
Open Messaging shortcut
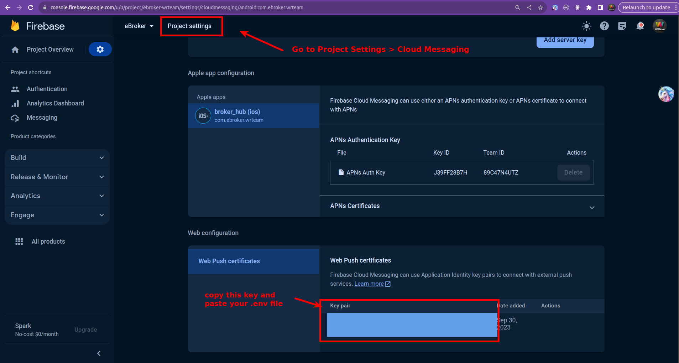(42, 118)
